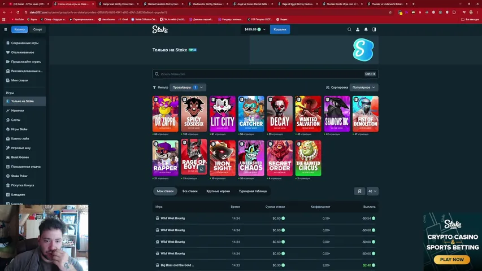The height and width of the screenshot is (271, 482).
Task: Open Decay game card
Action: coord(280,114)
